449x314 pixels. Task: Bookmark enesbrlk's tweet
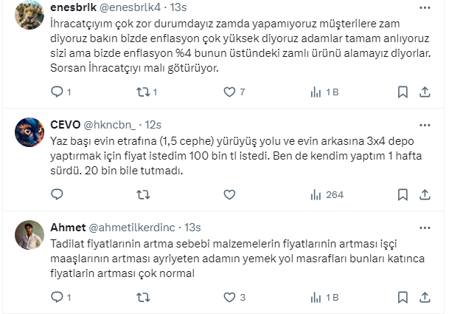403,92
